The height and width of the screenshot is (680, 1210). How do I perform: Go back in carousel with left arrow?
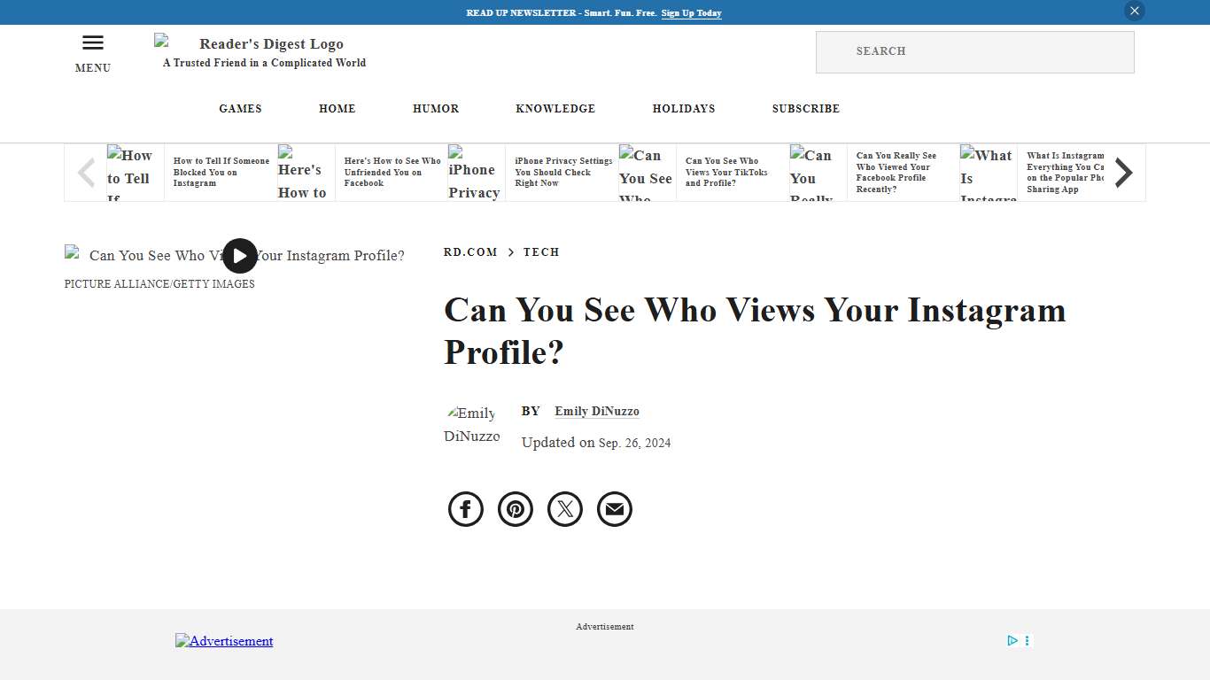85,172
